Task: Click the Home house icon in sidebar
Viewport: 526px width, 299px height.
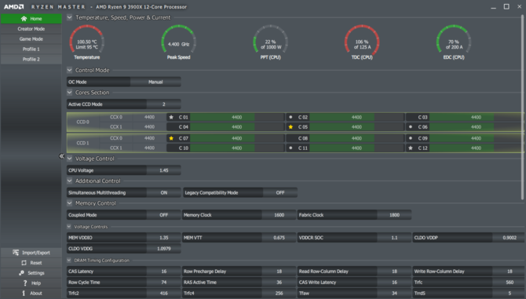Action: (x=24, y=18)
